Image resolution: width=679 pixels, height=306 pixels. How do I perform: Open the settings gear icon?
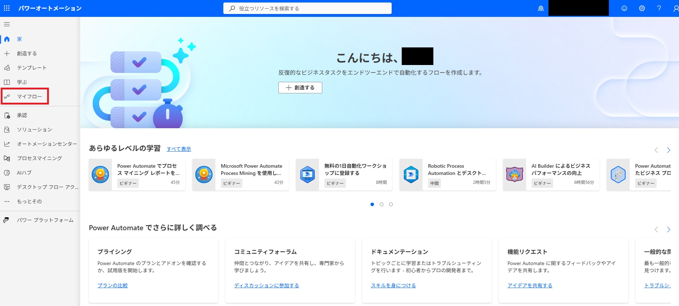[x=642, y=8]
